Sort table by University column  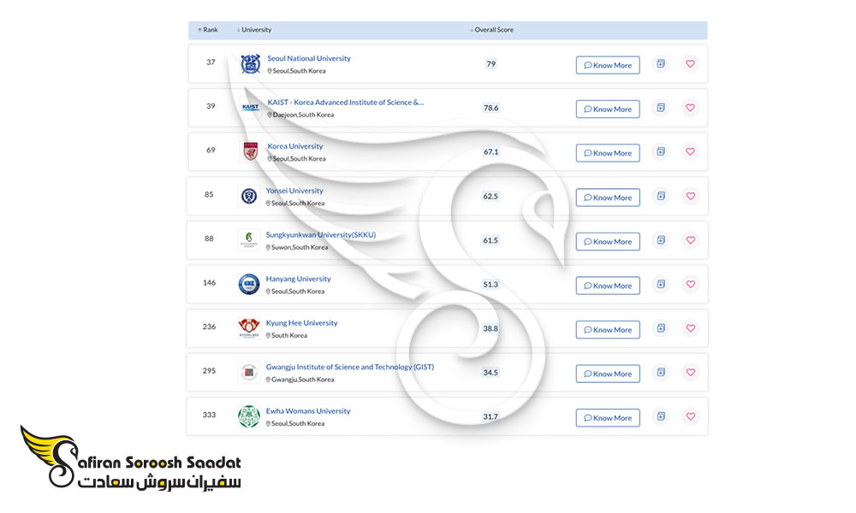coord(254,30)
